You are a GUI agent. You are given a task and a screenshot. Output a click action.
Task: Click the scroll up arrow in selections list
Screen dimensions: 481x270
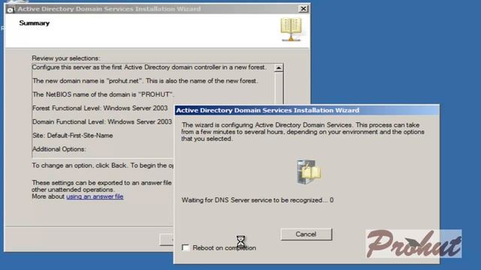coord(278,68)
